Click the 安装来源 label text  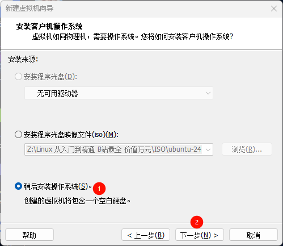(23, 60)
